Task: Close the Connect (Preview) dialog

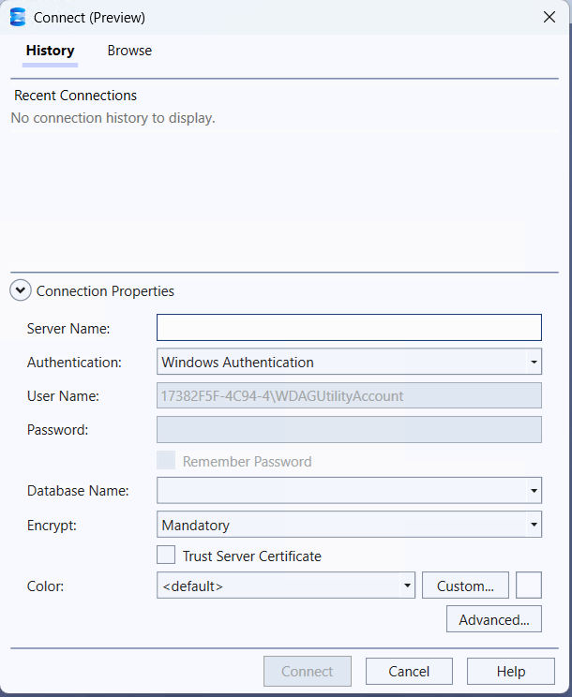Action: click(549, 17)
